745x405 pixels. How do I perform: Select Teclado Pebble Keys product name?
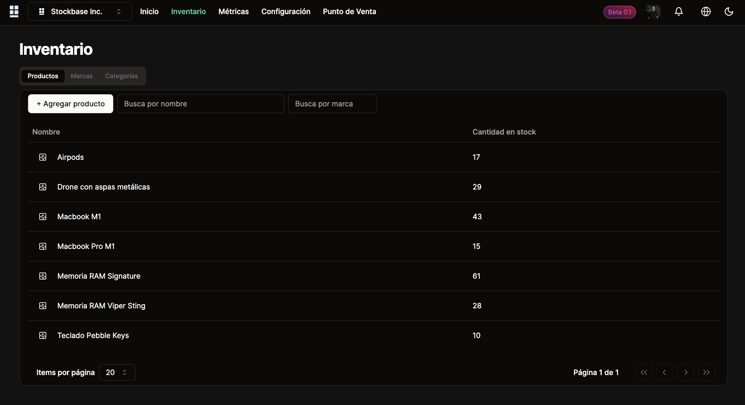tap(93, 336)
